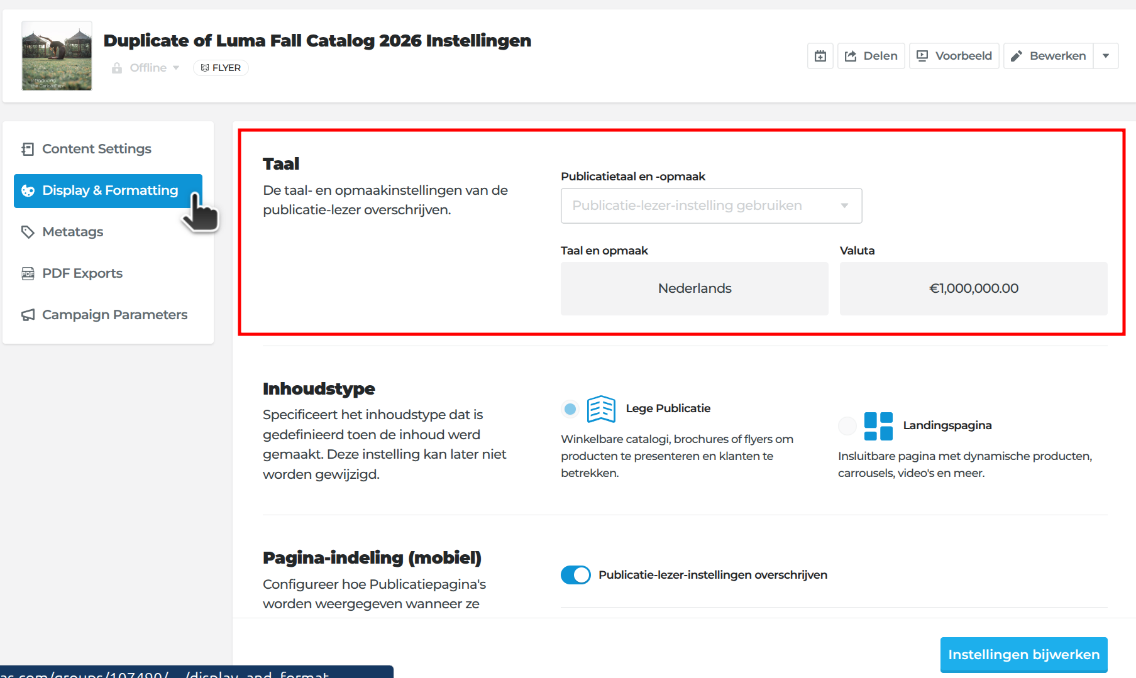Select the Lege Publicatie radio button
1136x678 pixels.
coord(570,409)
